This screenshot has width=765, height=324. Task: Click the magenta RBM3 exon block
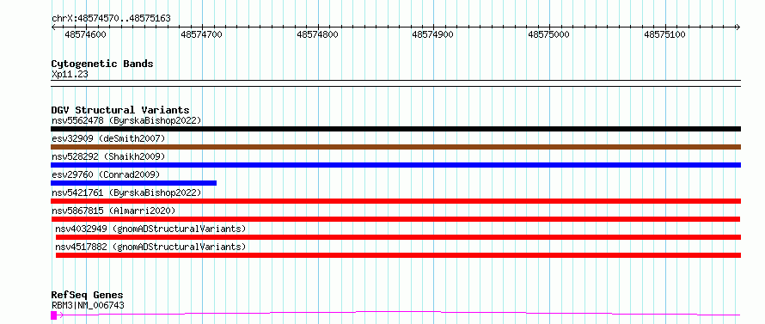point(53,315)
